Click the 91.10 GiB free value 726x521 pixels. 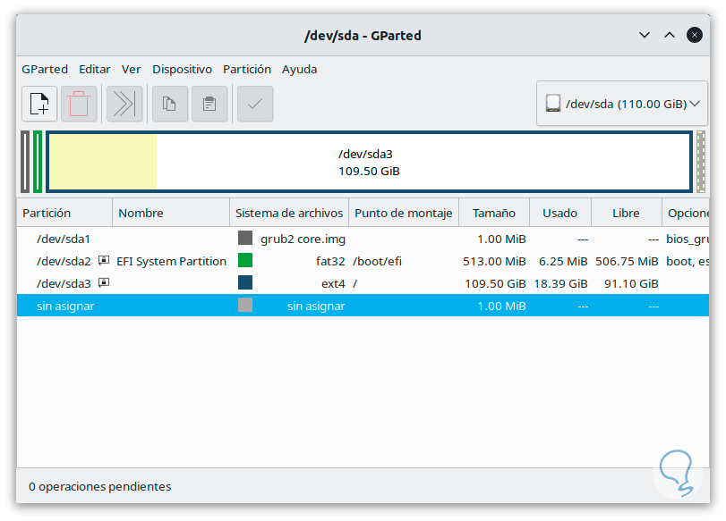(x=631, y=283)
